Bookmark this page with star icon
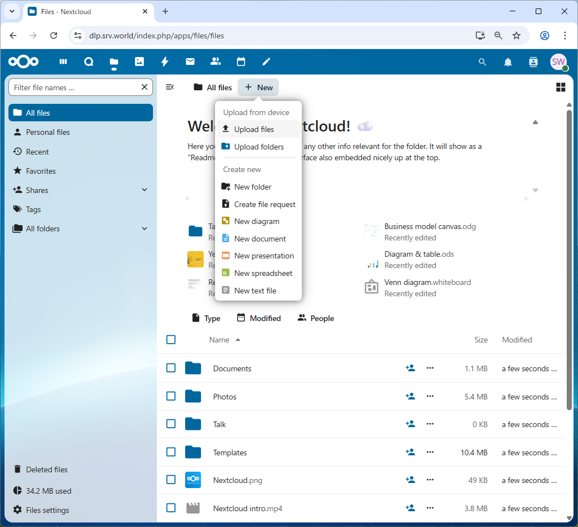Image resolution: width=578 pixels, height=527 pixels. [x=516, y=36]
